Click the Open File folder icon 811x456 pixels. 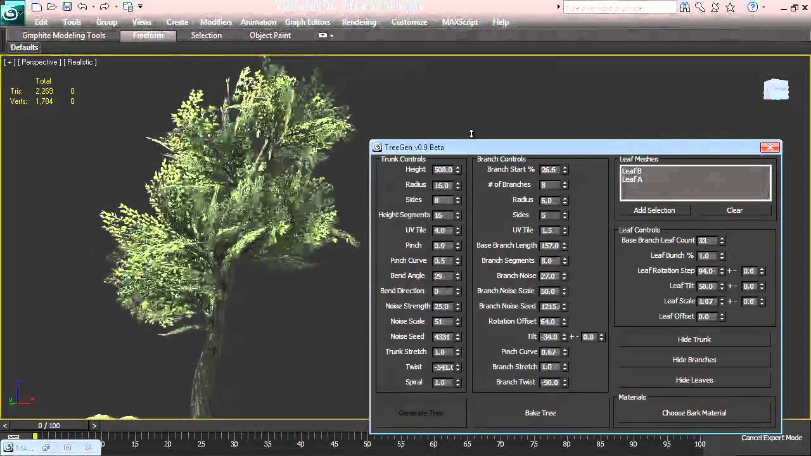click(x=52, y=7)
